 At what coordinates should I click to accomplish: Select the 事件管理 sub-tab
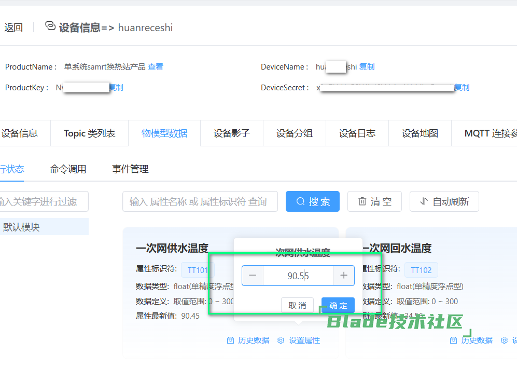coord(130,169)
